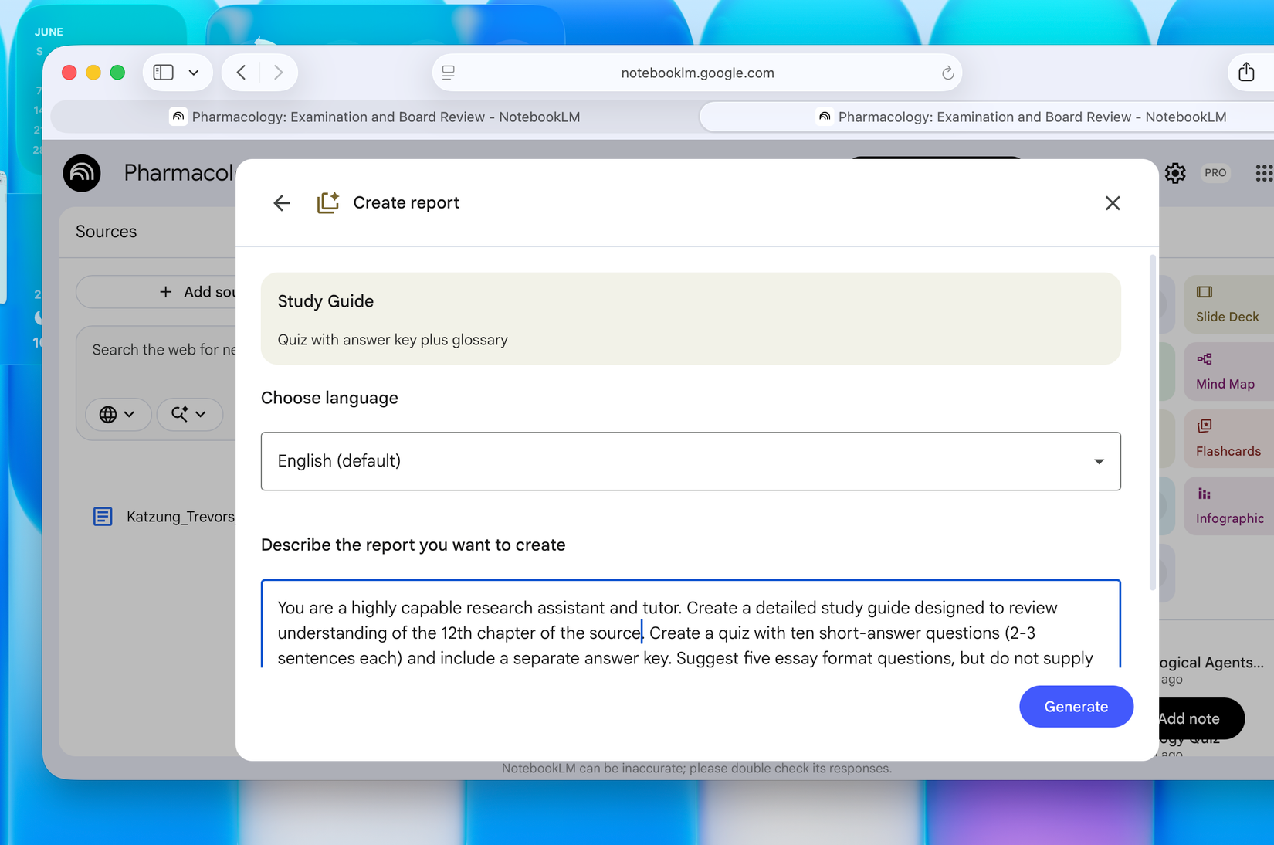Click the Flashcards icon
The height and width of the screenshot is (845, 1274).
point(1205,426)
